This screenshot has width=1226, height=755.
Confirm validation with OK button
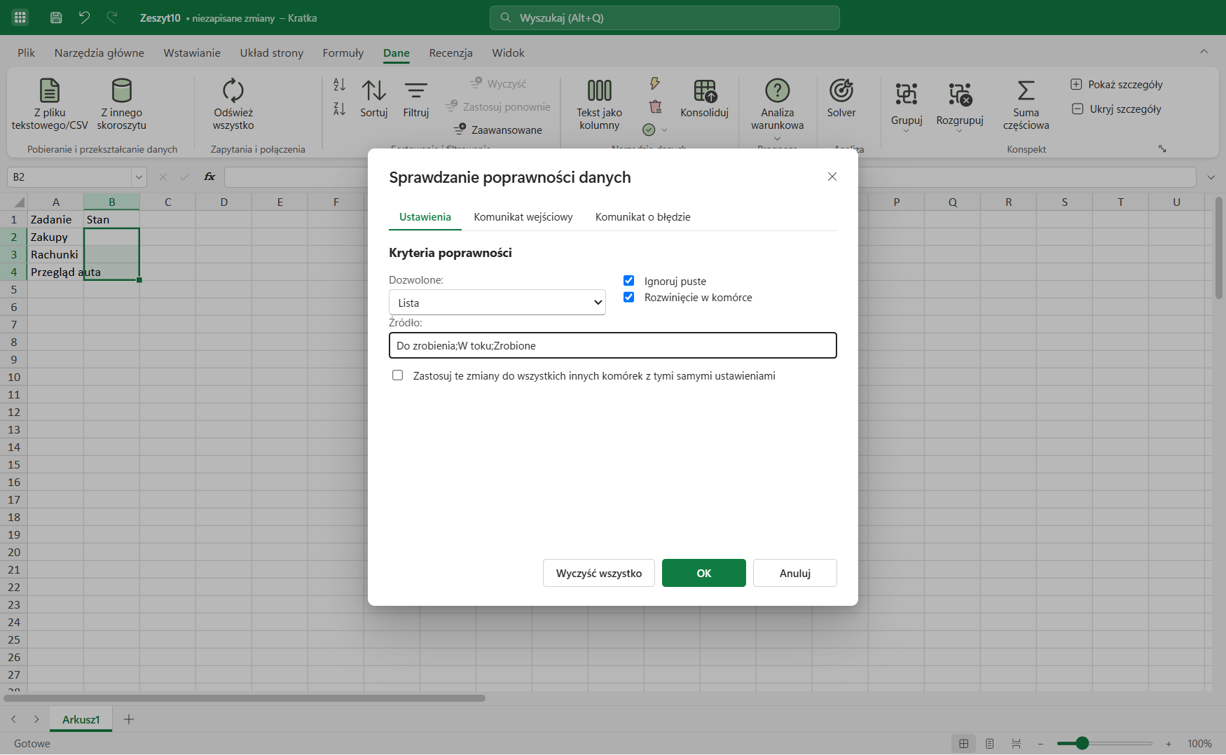704,573
